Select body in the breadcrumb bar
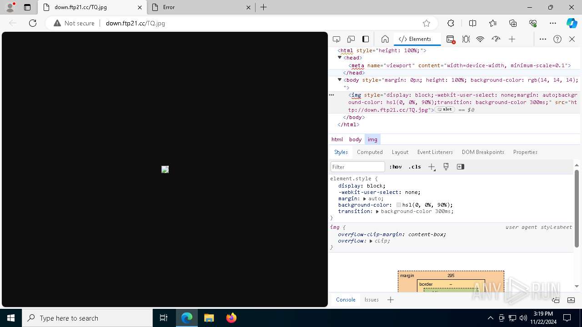Screen dimensions: 582x327 pyautogui.click(x=355, y=139)
